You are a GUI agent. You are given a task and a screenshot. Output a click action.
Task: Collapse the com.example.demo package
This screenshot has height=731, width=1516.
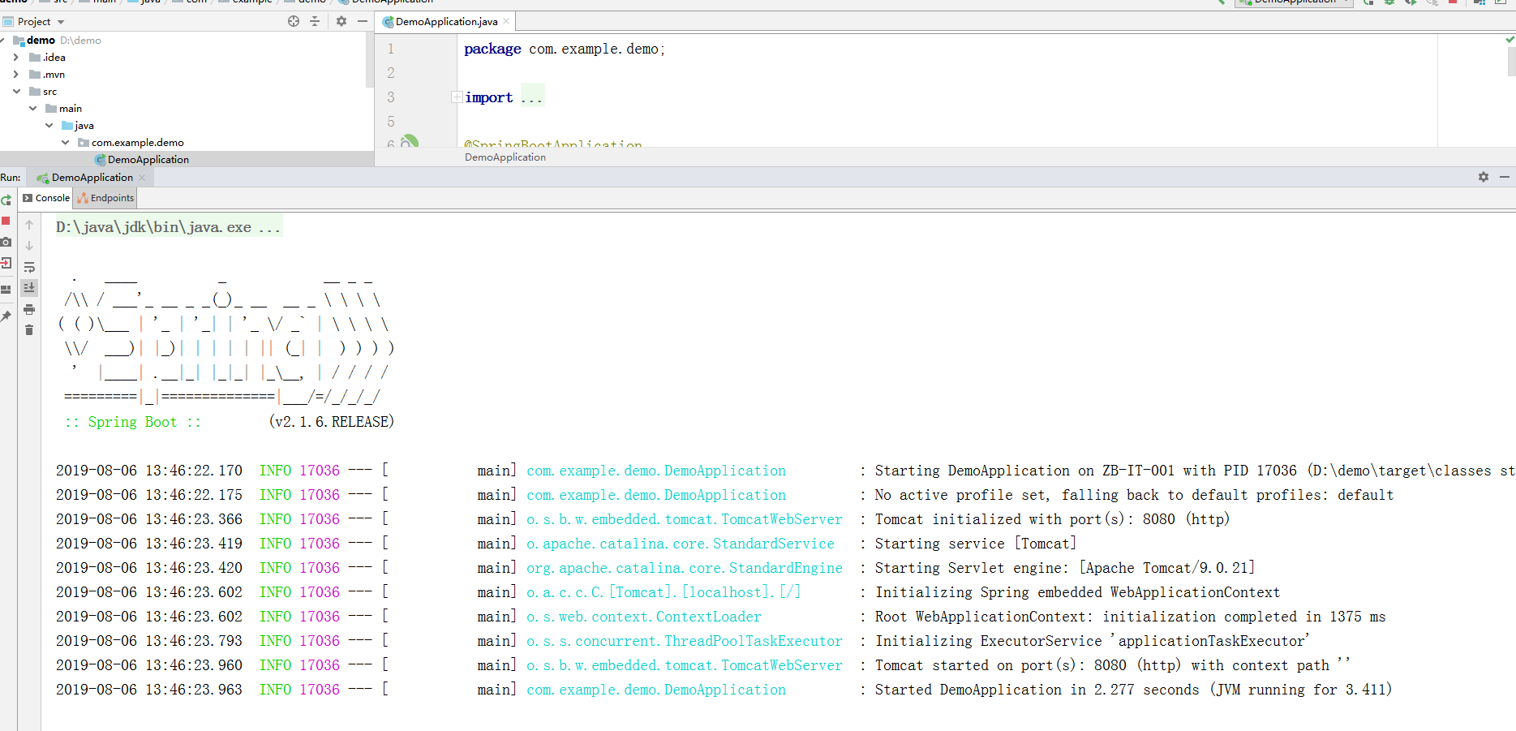(x=65, y=142)
